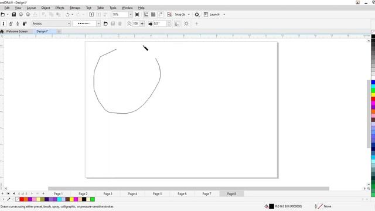Click the Launch application icon
The height and width of the screenshot is (211, 375).
coord(206,15)
